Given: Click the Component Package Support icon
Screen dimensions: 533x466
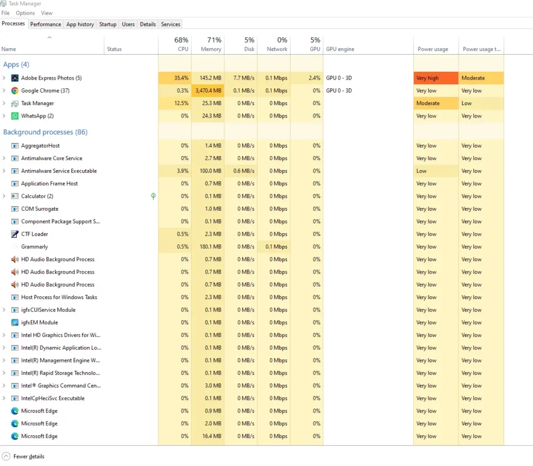Looking at the screenshot, I should (x=15, y=222).
